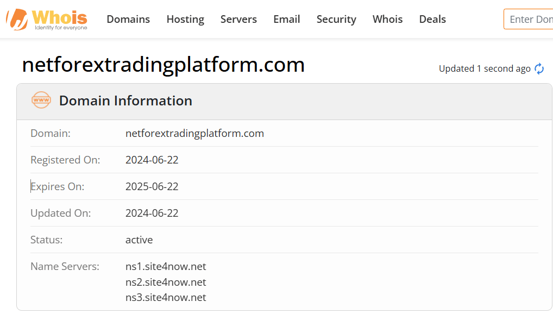Click the Expires On: label
The width and height of the screenshot is (553, 314).
pyautogui.click(x=58, y=186)
